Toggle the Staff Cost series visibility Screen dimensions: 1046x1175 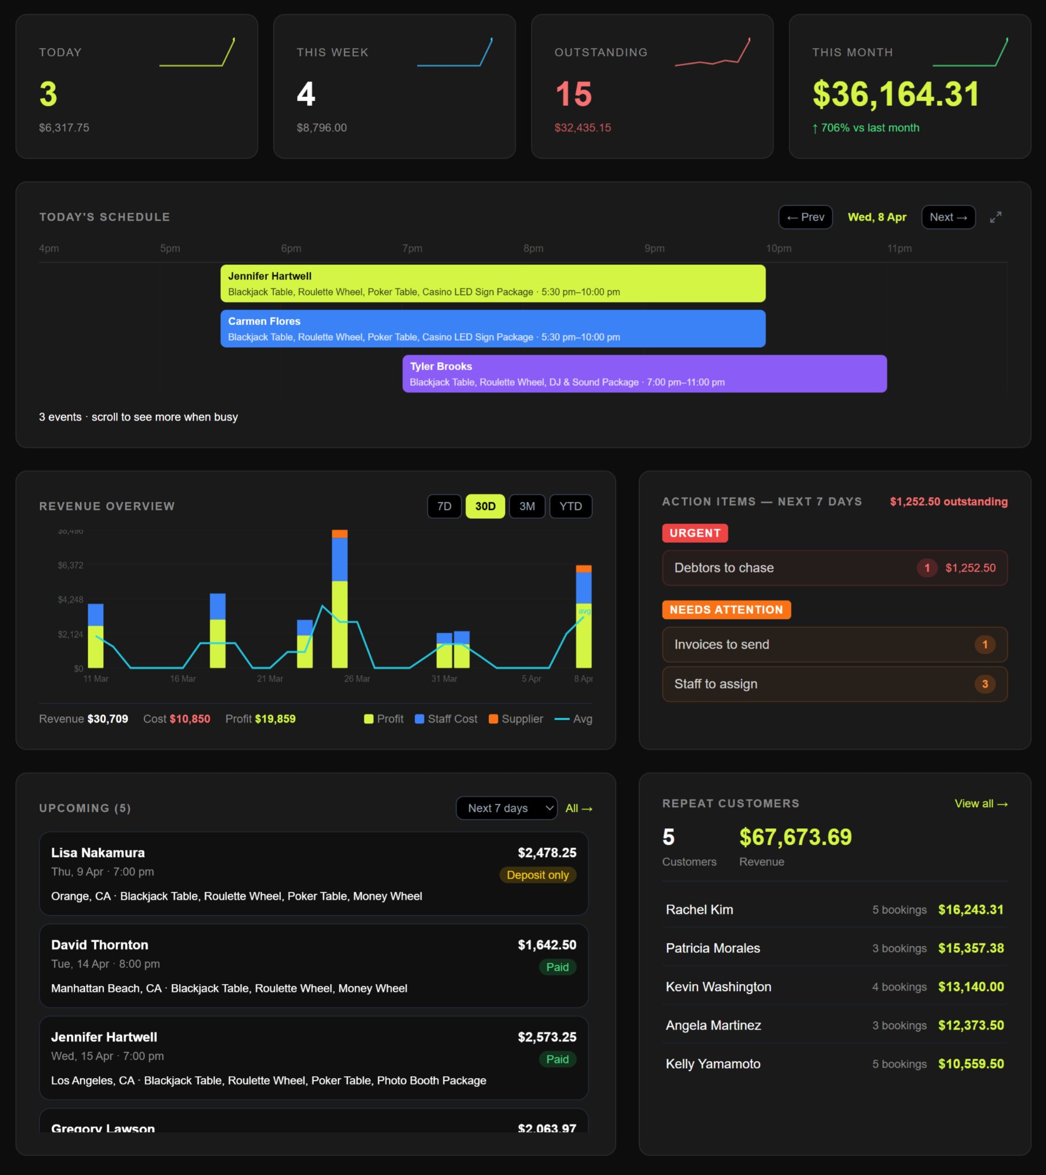tap(445, 719)
